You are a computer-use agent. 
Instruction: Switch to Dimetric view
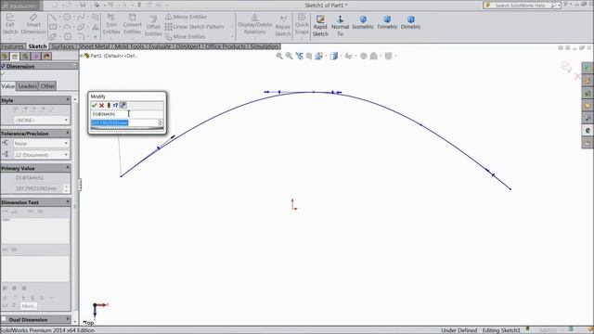(x=410, y=22)
